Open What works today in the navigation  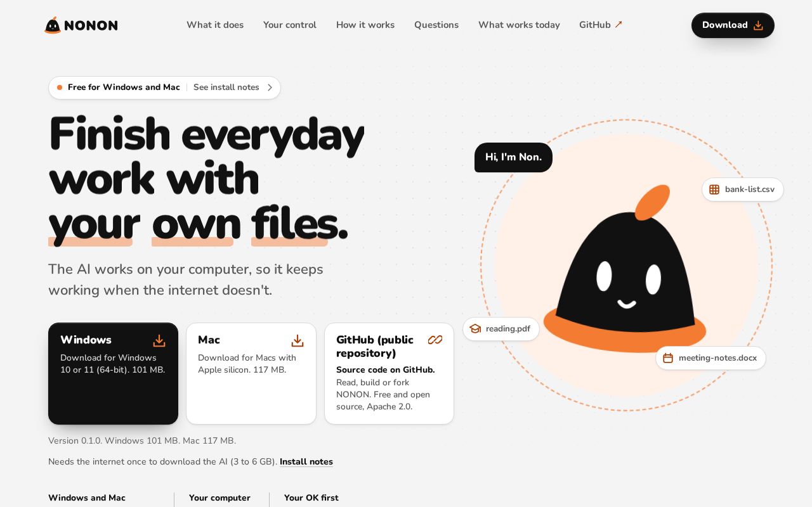click(519, 25)
